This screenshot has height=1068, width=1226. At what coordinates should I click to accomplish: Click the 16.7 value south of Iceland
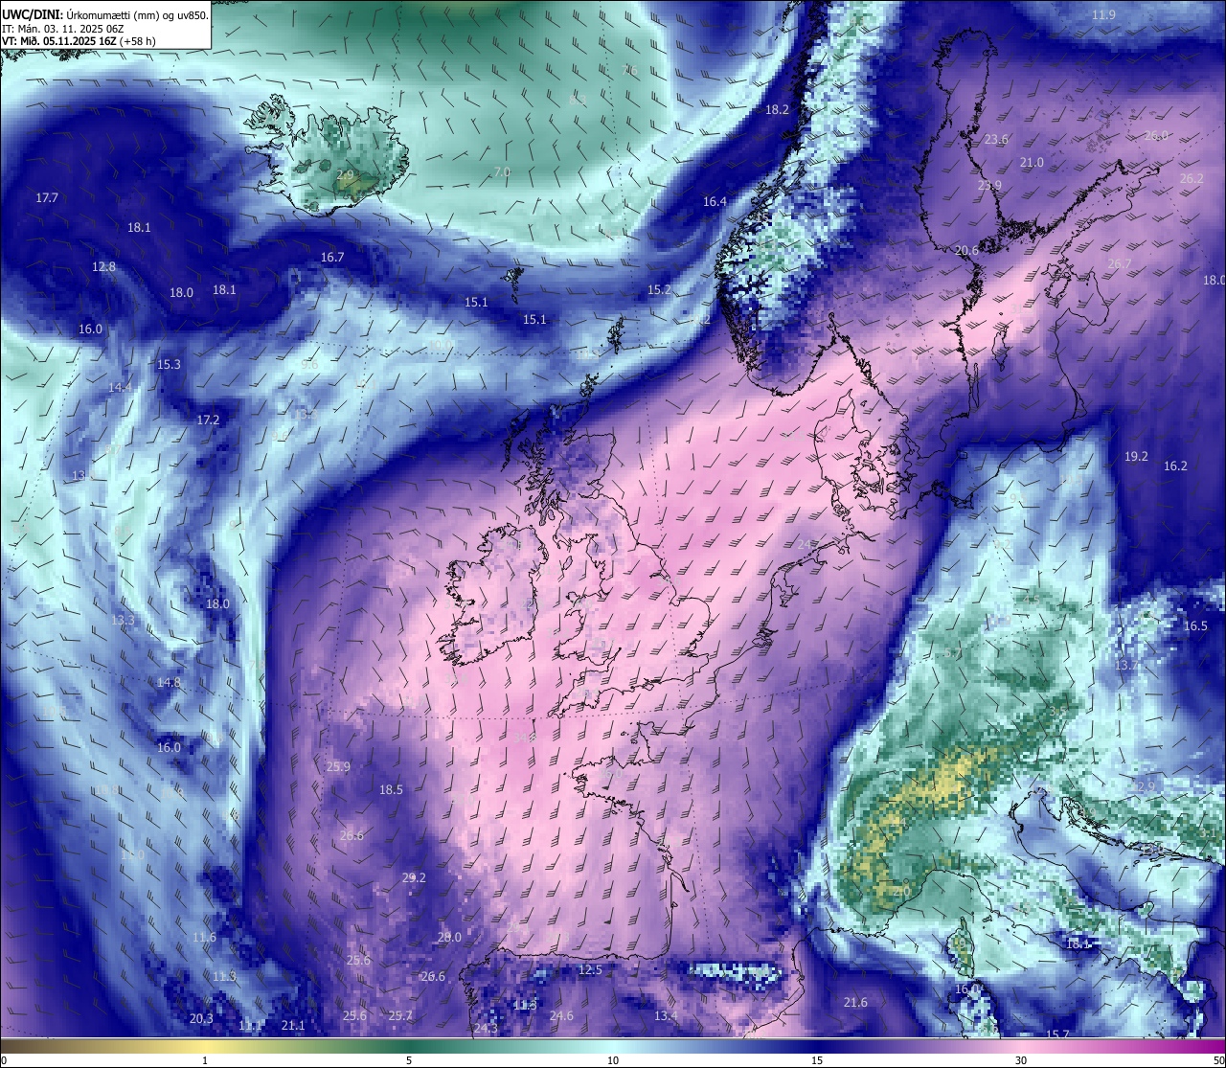332,258
